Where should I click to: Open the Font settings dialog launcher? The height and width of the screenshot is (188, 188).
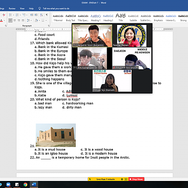click(6, 26)
